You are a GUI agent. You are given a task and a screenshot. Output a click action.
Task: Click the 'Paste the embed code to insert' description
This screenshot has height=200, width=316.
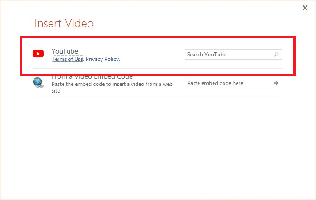pyautogui.click(x=112, y=87)
